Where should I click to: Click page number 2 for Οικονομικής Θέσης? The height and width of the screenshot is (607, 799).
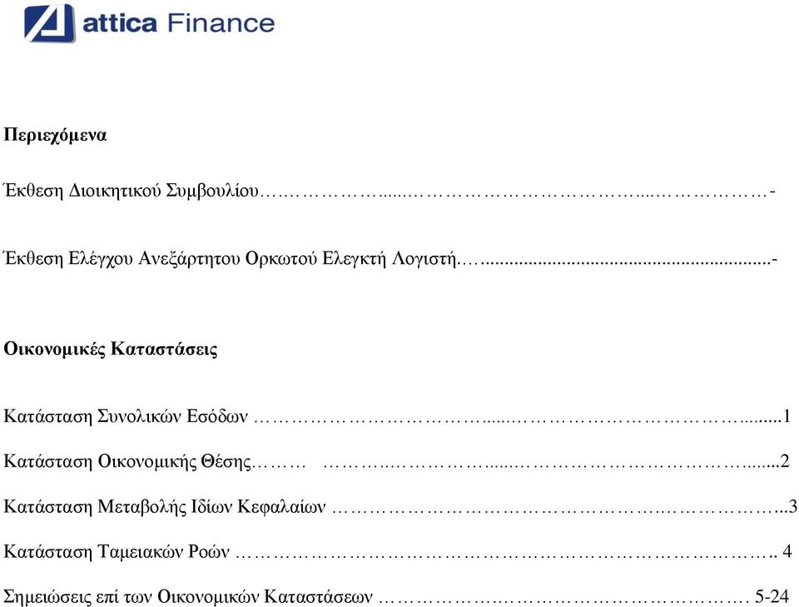pyautogui.click(x=785, y=461)
